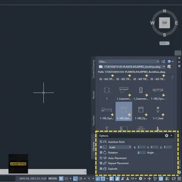Switch to the Current Drawing tab
The width and height of the screenshot is (182, 182).
[93, 69]
